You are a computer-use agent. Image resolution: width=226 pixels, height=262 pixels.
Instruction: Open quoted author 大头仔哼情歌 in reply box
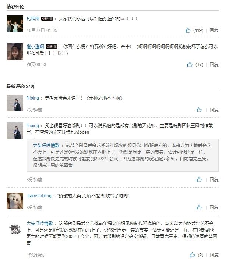click(46, 145)
